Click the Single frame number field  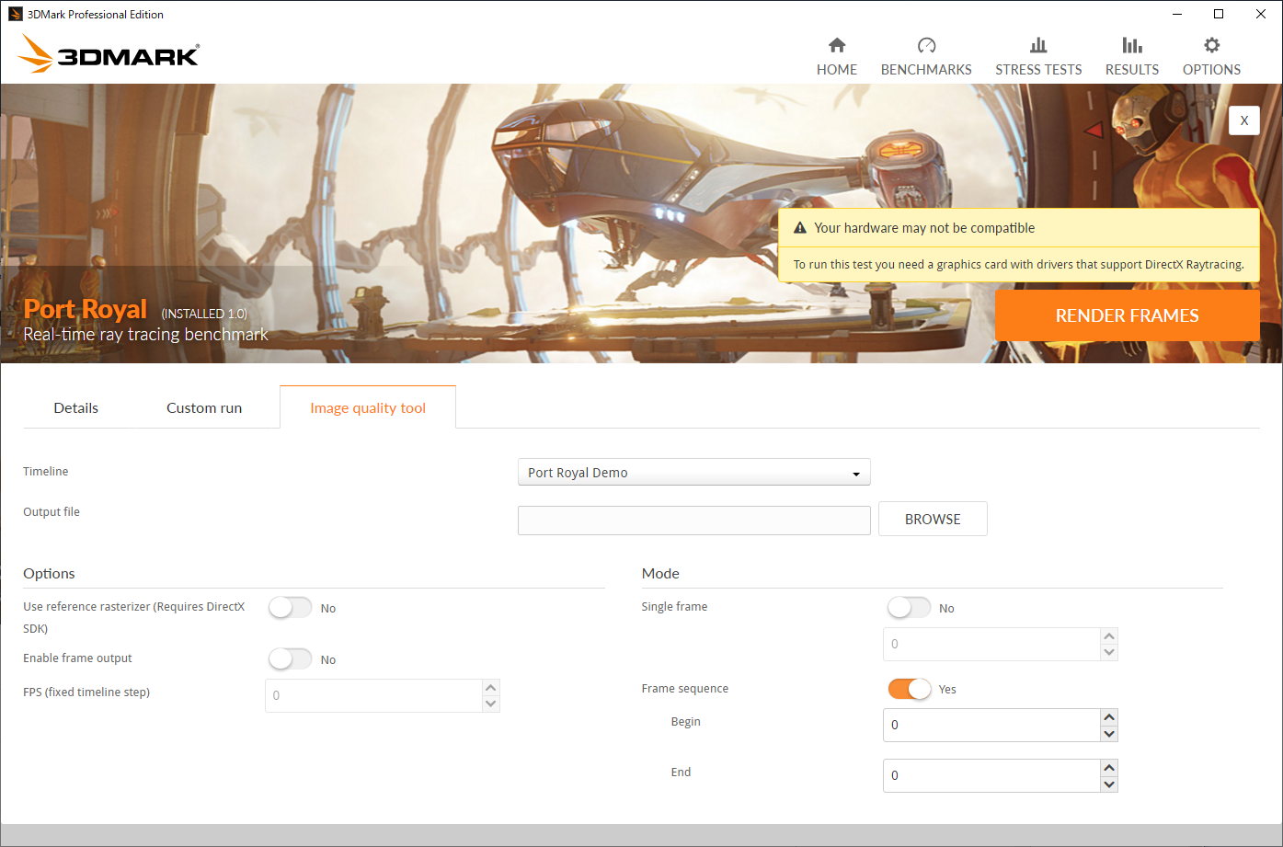(x=991, y=644)
